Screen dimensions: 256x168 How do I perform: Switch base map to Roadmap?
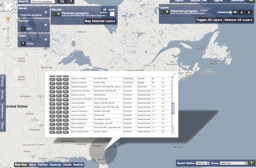point(55,164)
